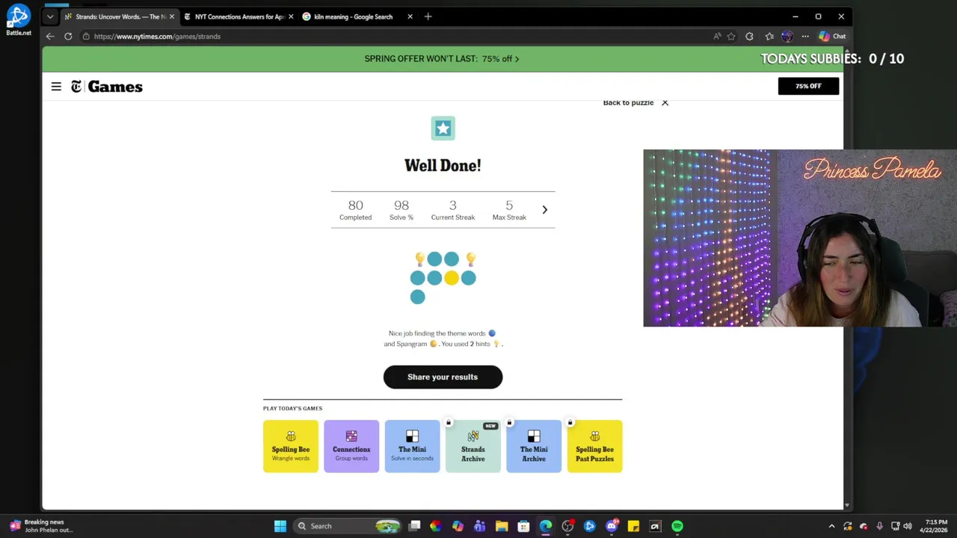Open Microsoft Store from taskbar
This screenshot has height=538, width=957.
click(523, 526)
